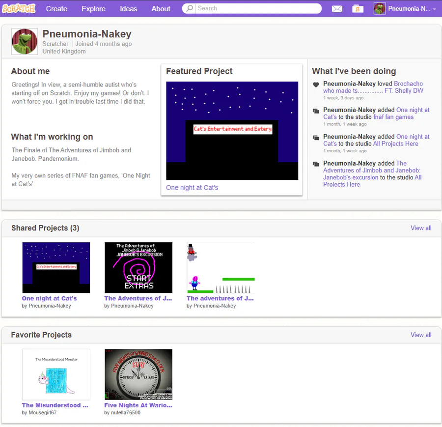Open Brochacho who made ts link
This screenshot has width=442, height=427.
[x=373, y=87]
